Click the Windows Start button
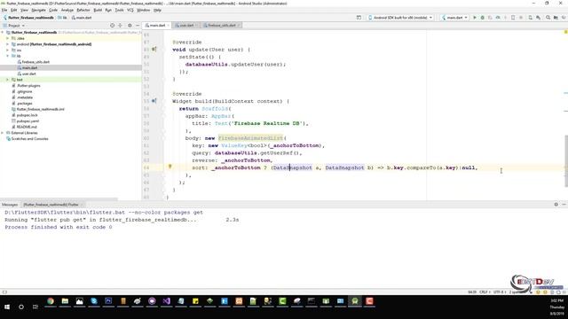 click(x=7, y=307)
